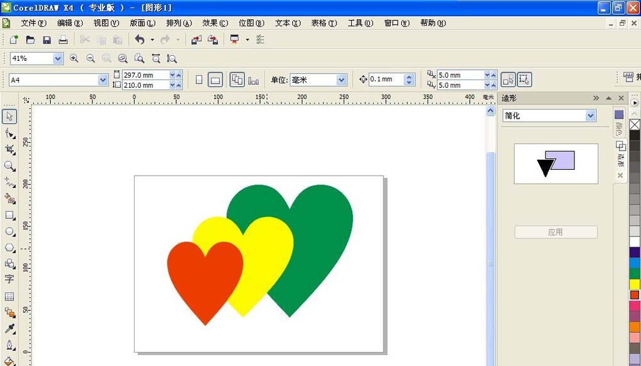
Task: Open the 文本(X) menu
Action: [x=288, y=23]
